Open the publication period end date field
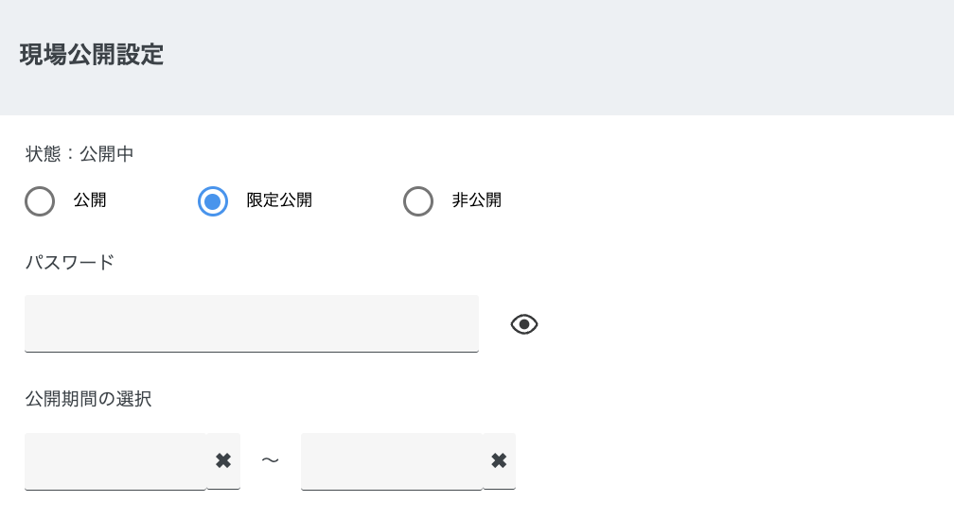The width and height of the screenshot is (954, 519). pos(391,460)
